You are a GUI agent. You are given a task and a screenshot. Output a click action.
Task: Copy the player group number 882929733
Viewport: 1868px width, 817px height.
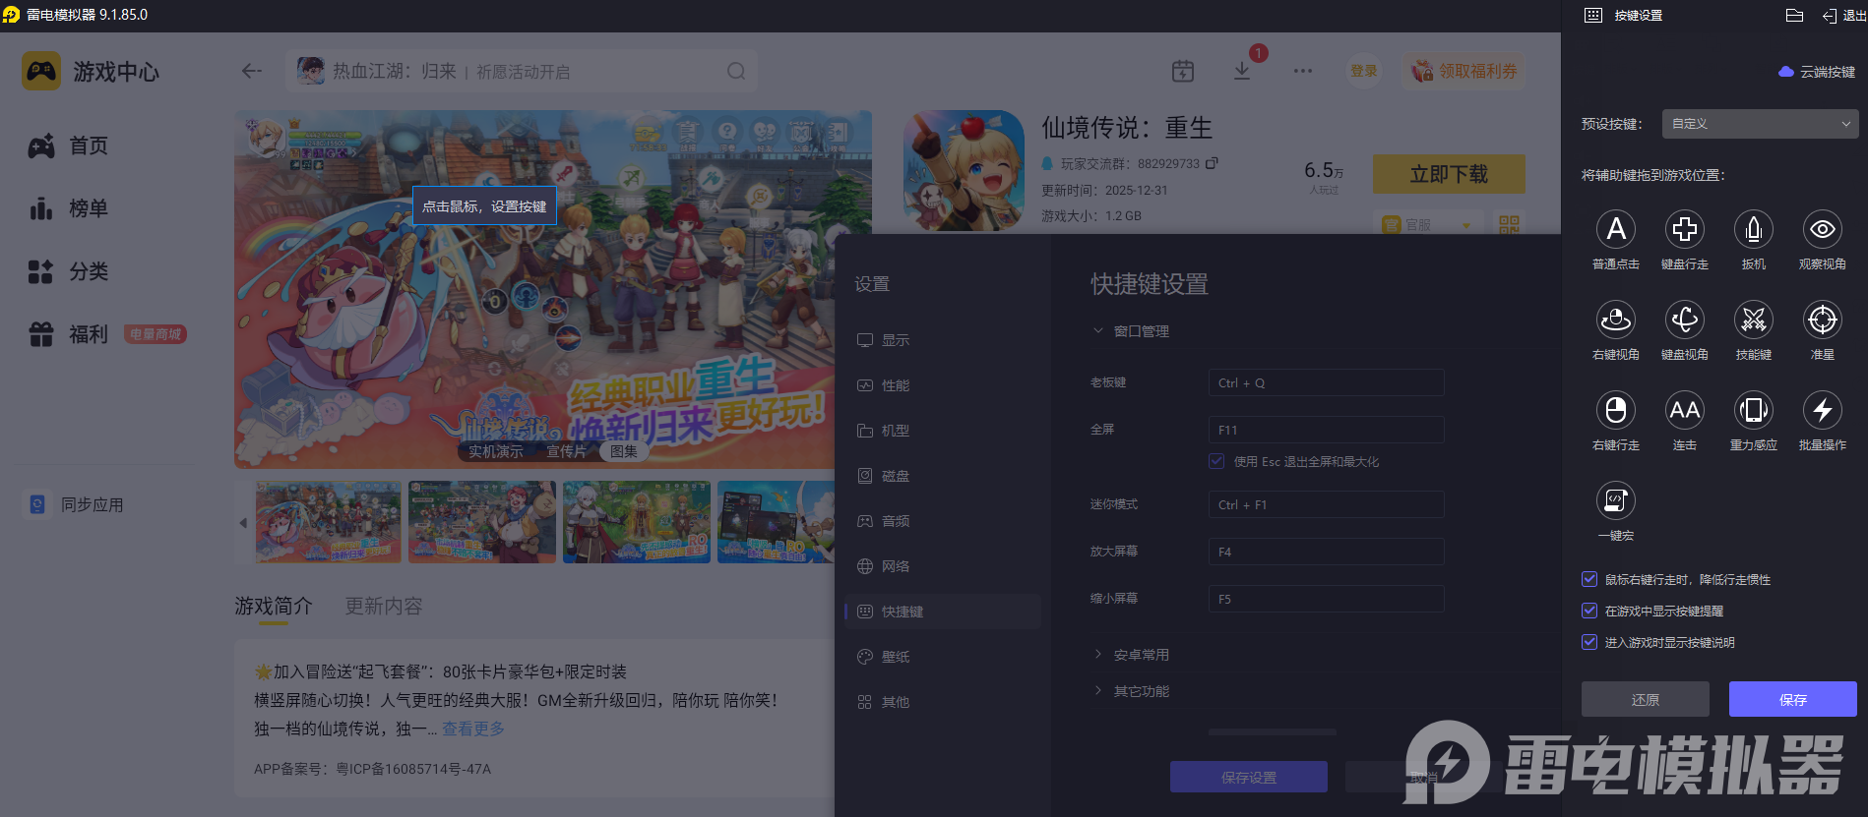pyautogui.click(x=1212, y=163)
